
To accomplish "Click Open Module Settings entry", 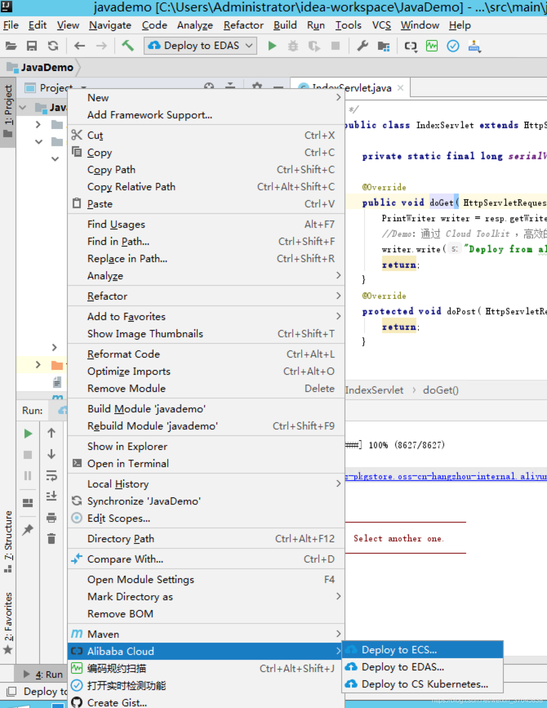I will 206,579.
